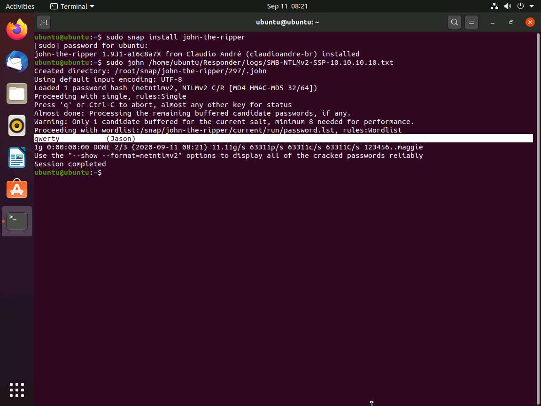Open the network status indicator
Viewport: 541px width, 406px height.
(494, 6)
